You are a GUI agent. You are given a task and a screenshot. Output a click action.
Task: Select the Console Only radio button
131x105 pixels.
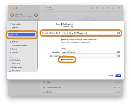pos(62,27)
